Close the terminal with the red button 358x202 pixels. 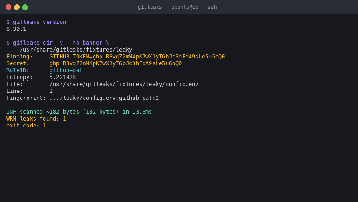click(x=8, y=7)
